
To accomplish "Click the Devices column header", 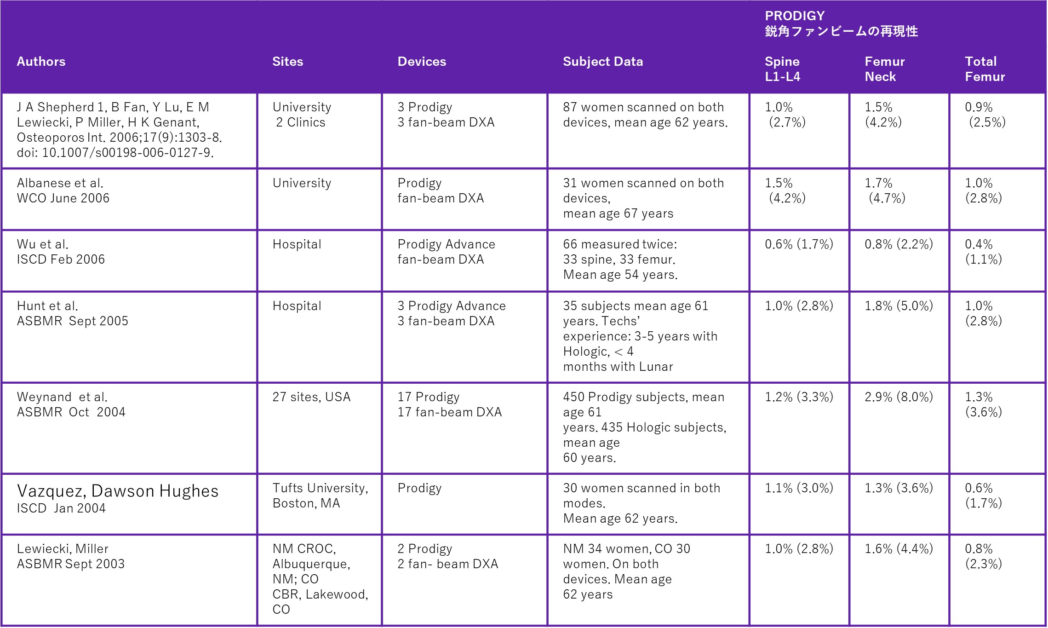I will click(x=421, y=62).
